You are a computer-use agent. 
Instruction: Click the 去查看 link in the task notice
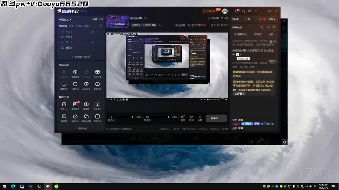[x=239, y=94]
